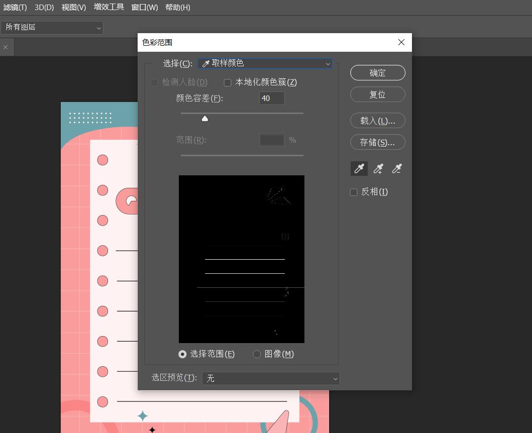
Task: Toggle the 反相 checkbox
Action: (x=354, y=192)
